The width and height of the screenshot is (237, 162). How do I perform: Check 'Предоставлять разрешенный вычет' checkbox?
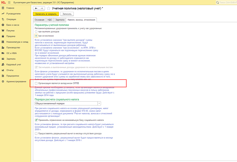[36, 134]
